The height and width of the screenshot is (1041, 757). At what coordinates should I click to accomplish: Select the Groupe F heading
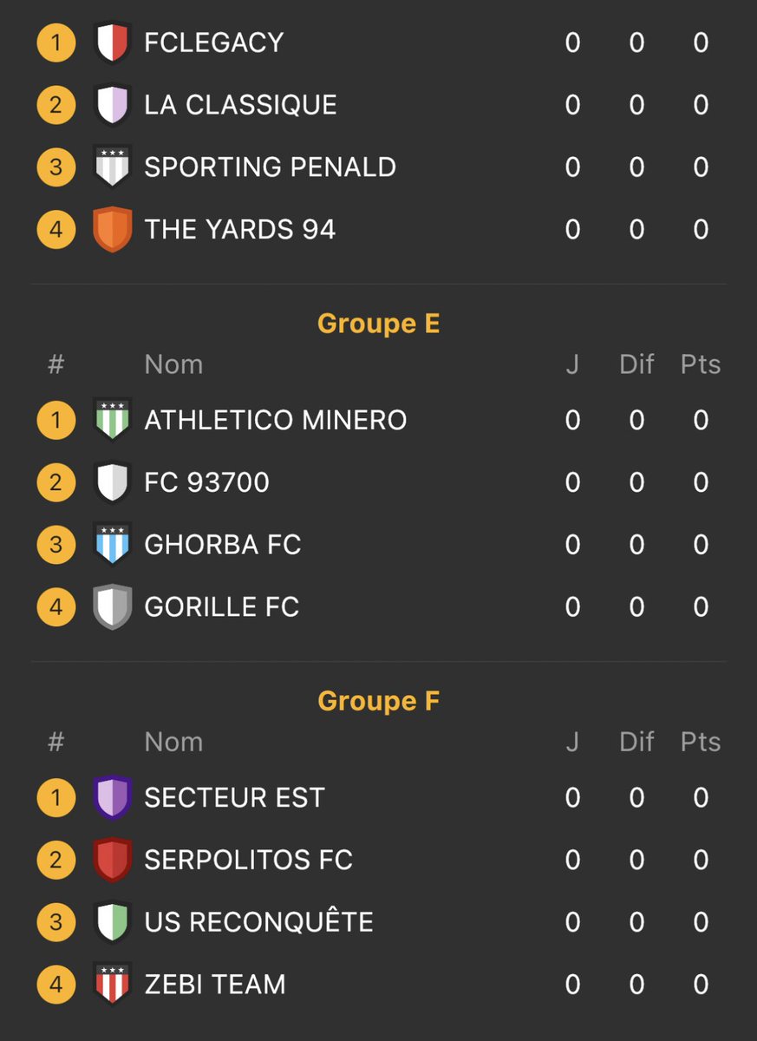pos(378,701)
